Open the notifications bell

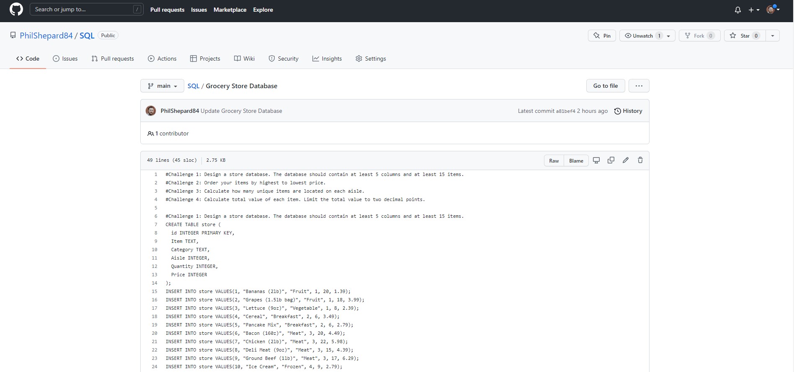click(x=737, y=10)
